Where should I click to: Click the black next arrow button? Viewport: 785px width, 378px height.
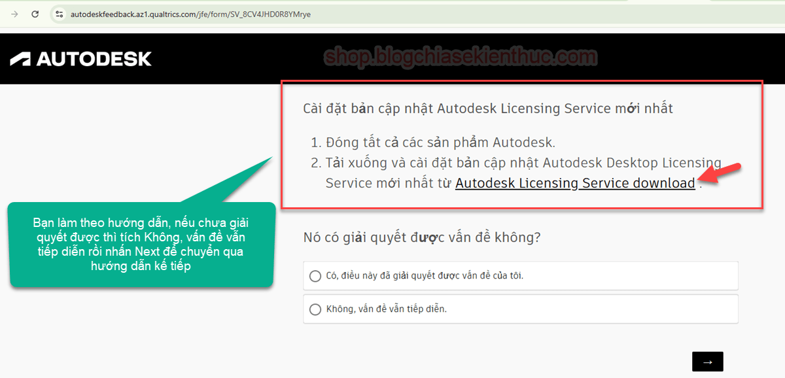[708, 362]
